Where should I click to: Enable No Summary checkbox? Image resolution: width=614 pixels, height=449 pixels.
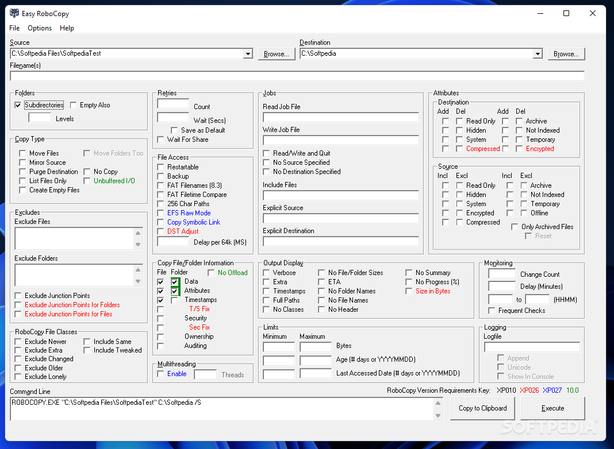coord(409,273)
